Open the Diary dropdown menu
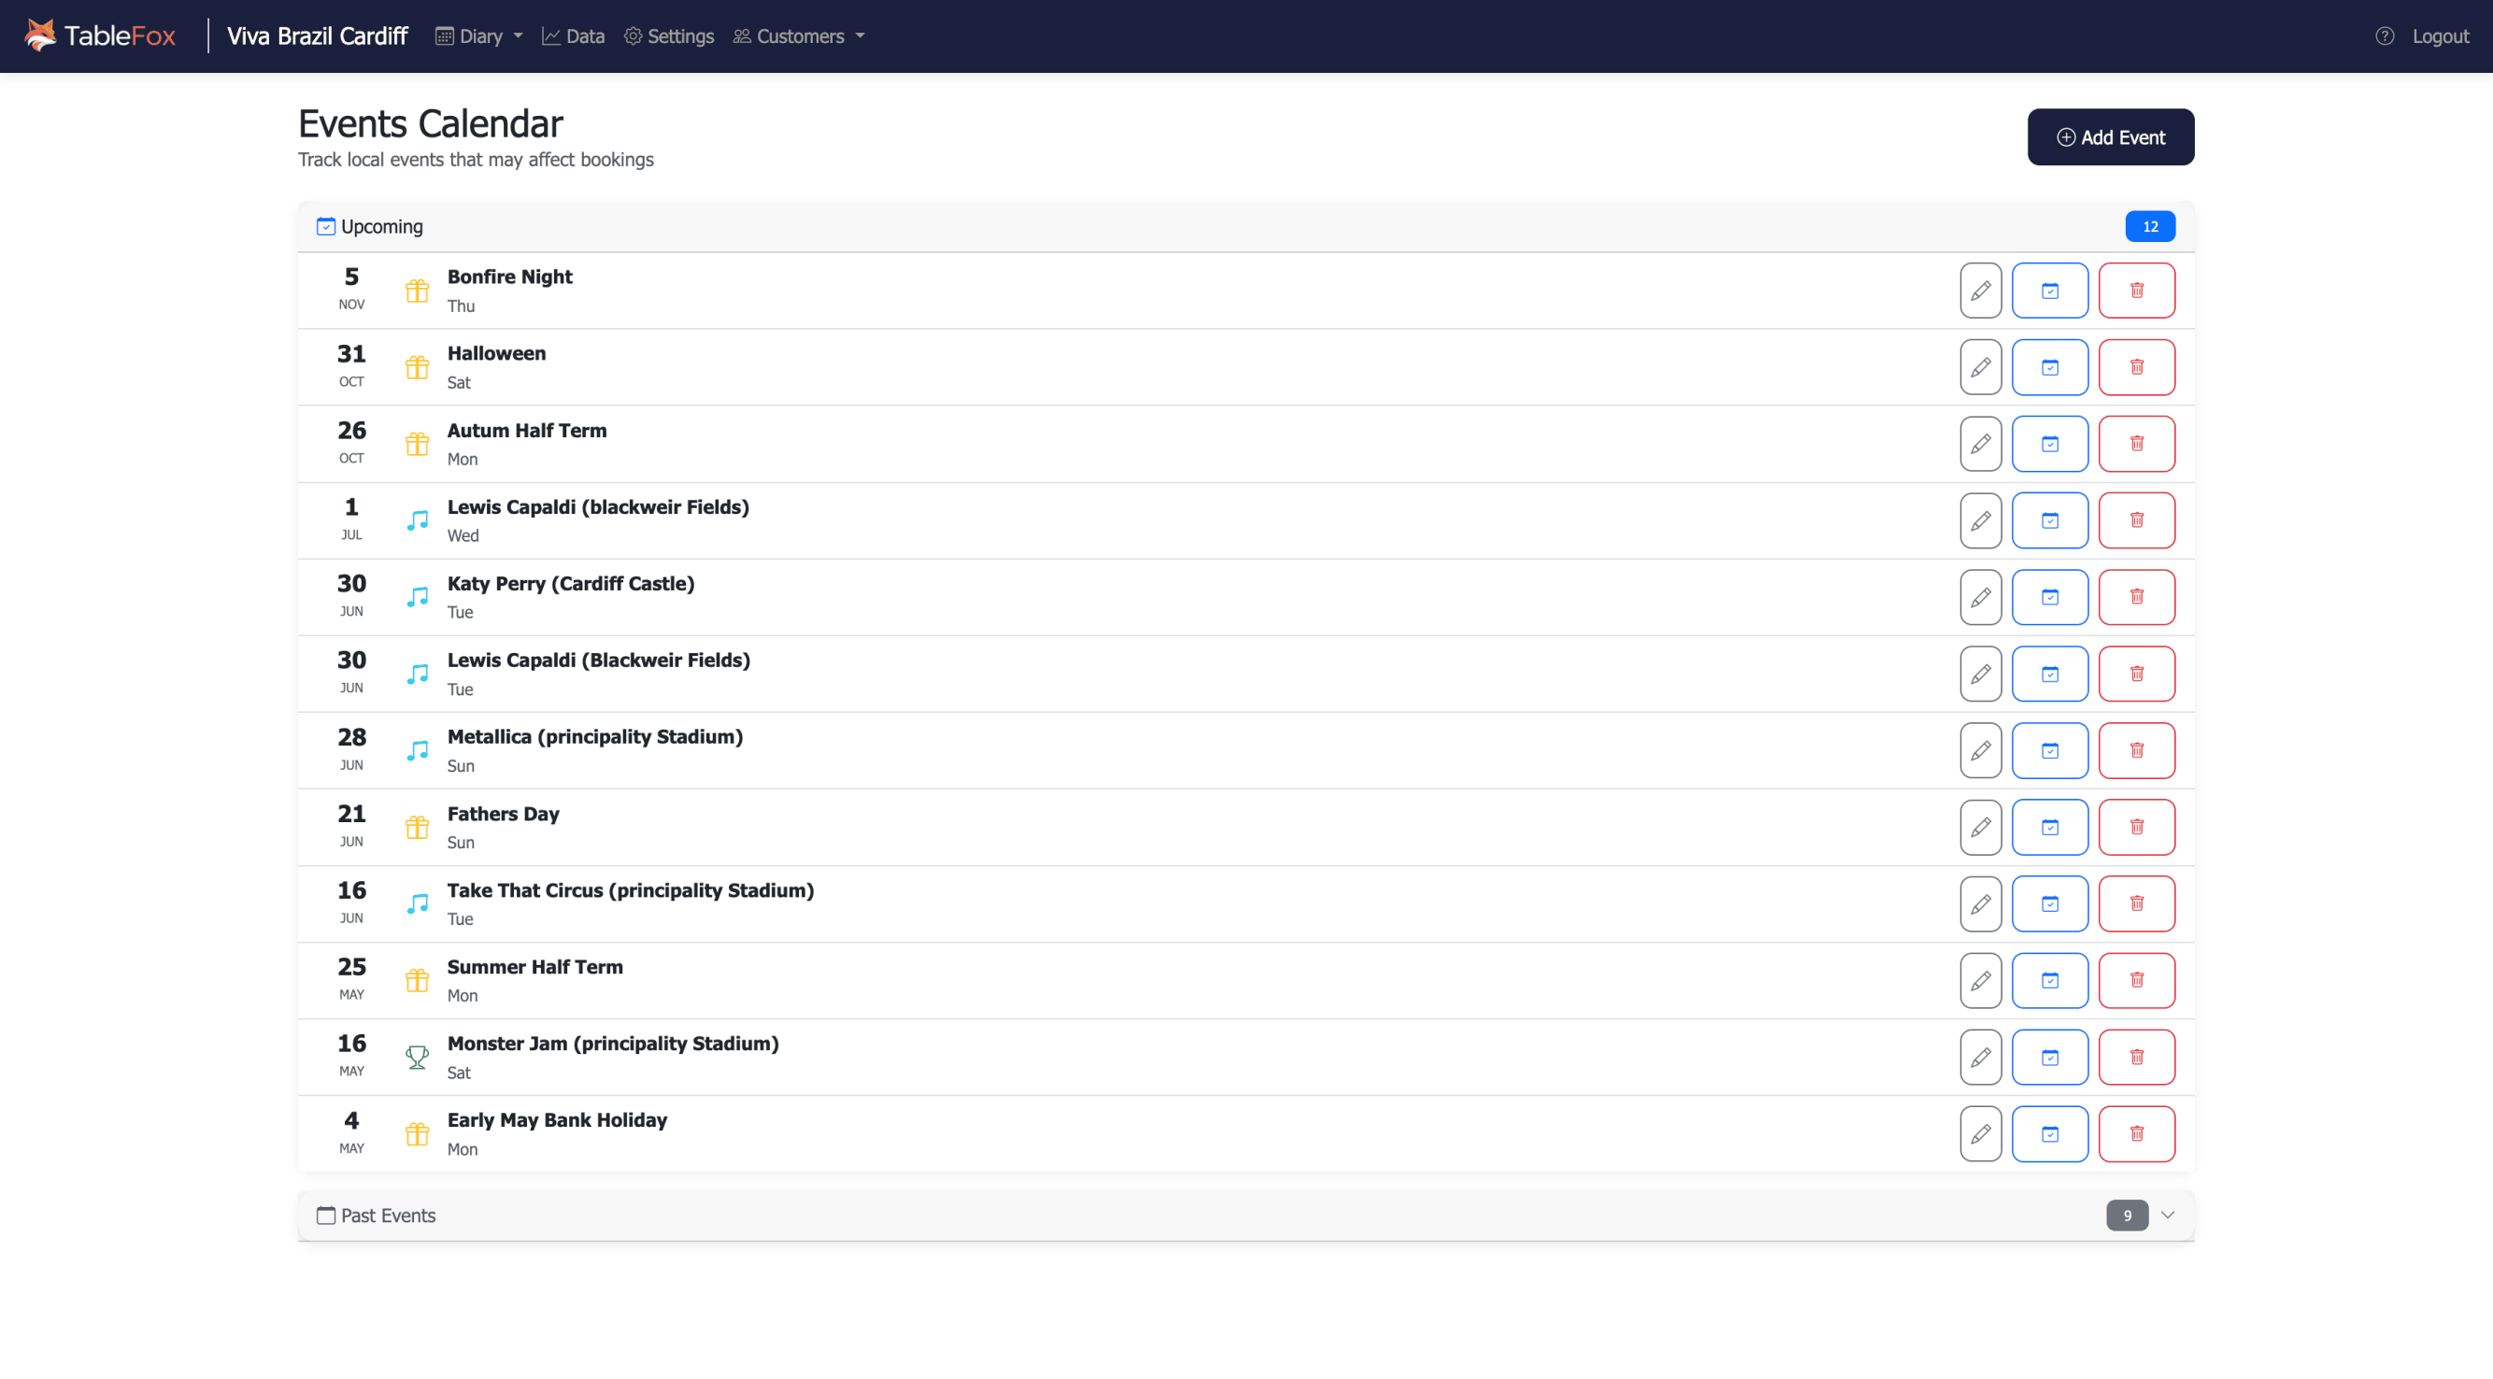The height and width of the screenshot is (1379, 2493). point(479,36)
